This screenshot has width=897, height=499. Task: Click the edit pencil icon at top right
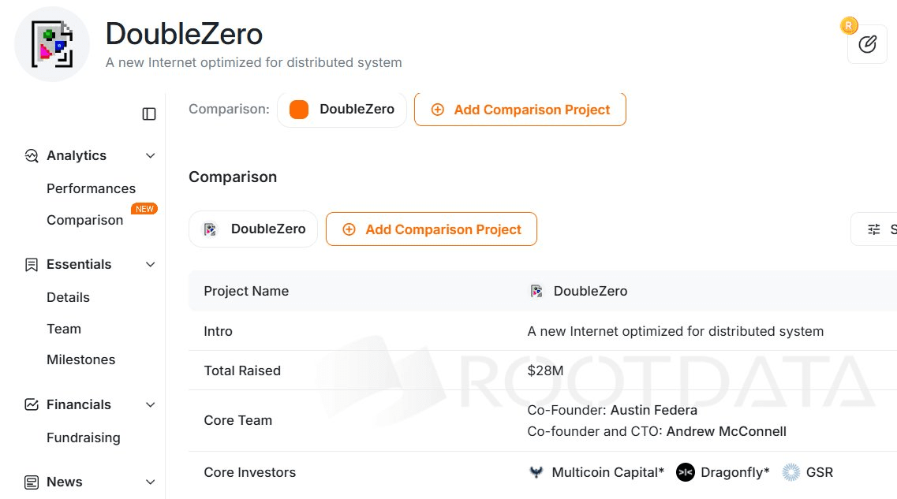tap(867, 44)
